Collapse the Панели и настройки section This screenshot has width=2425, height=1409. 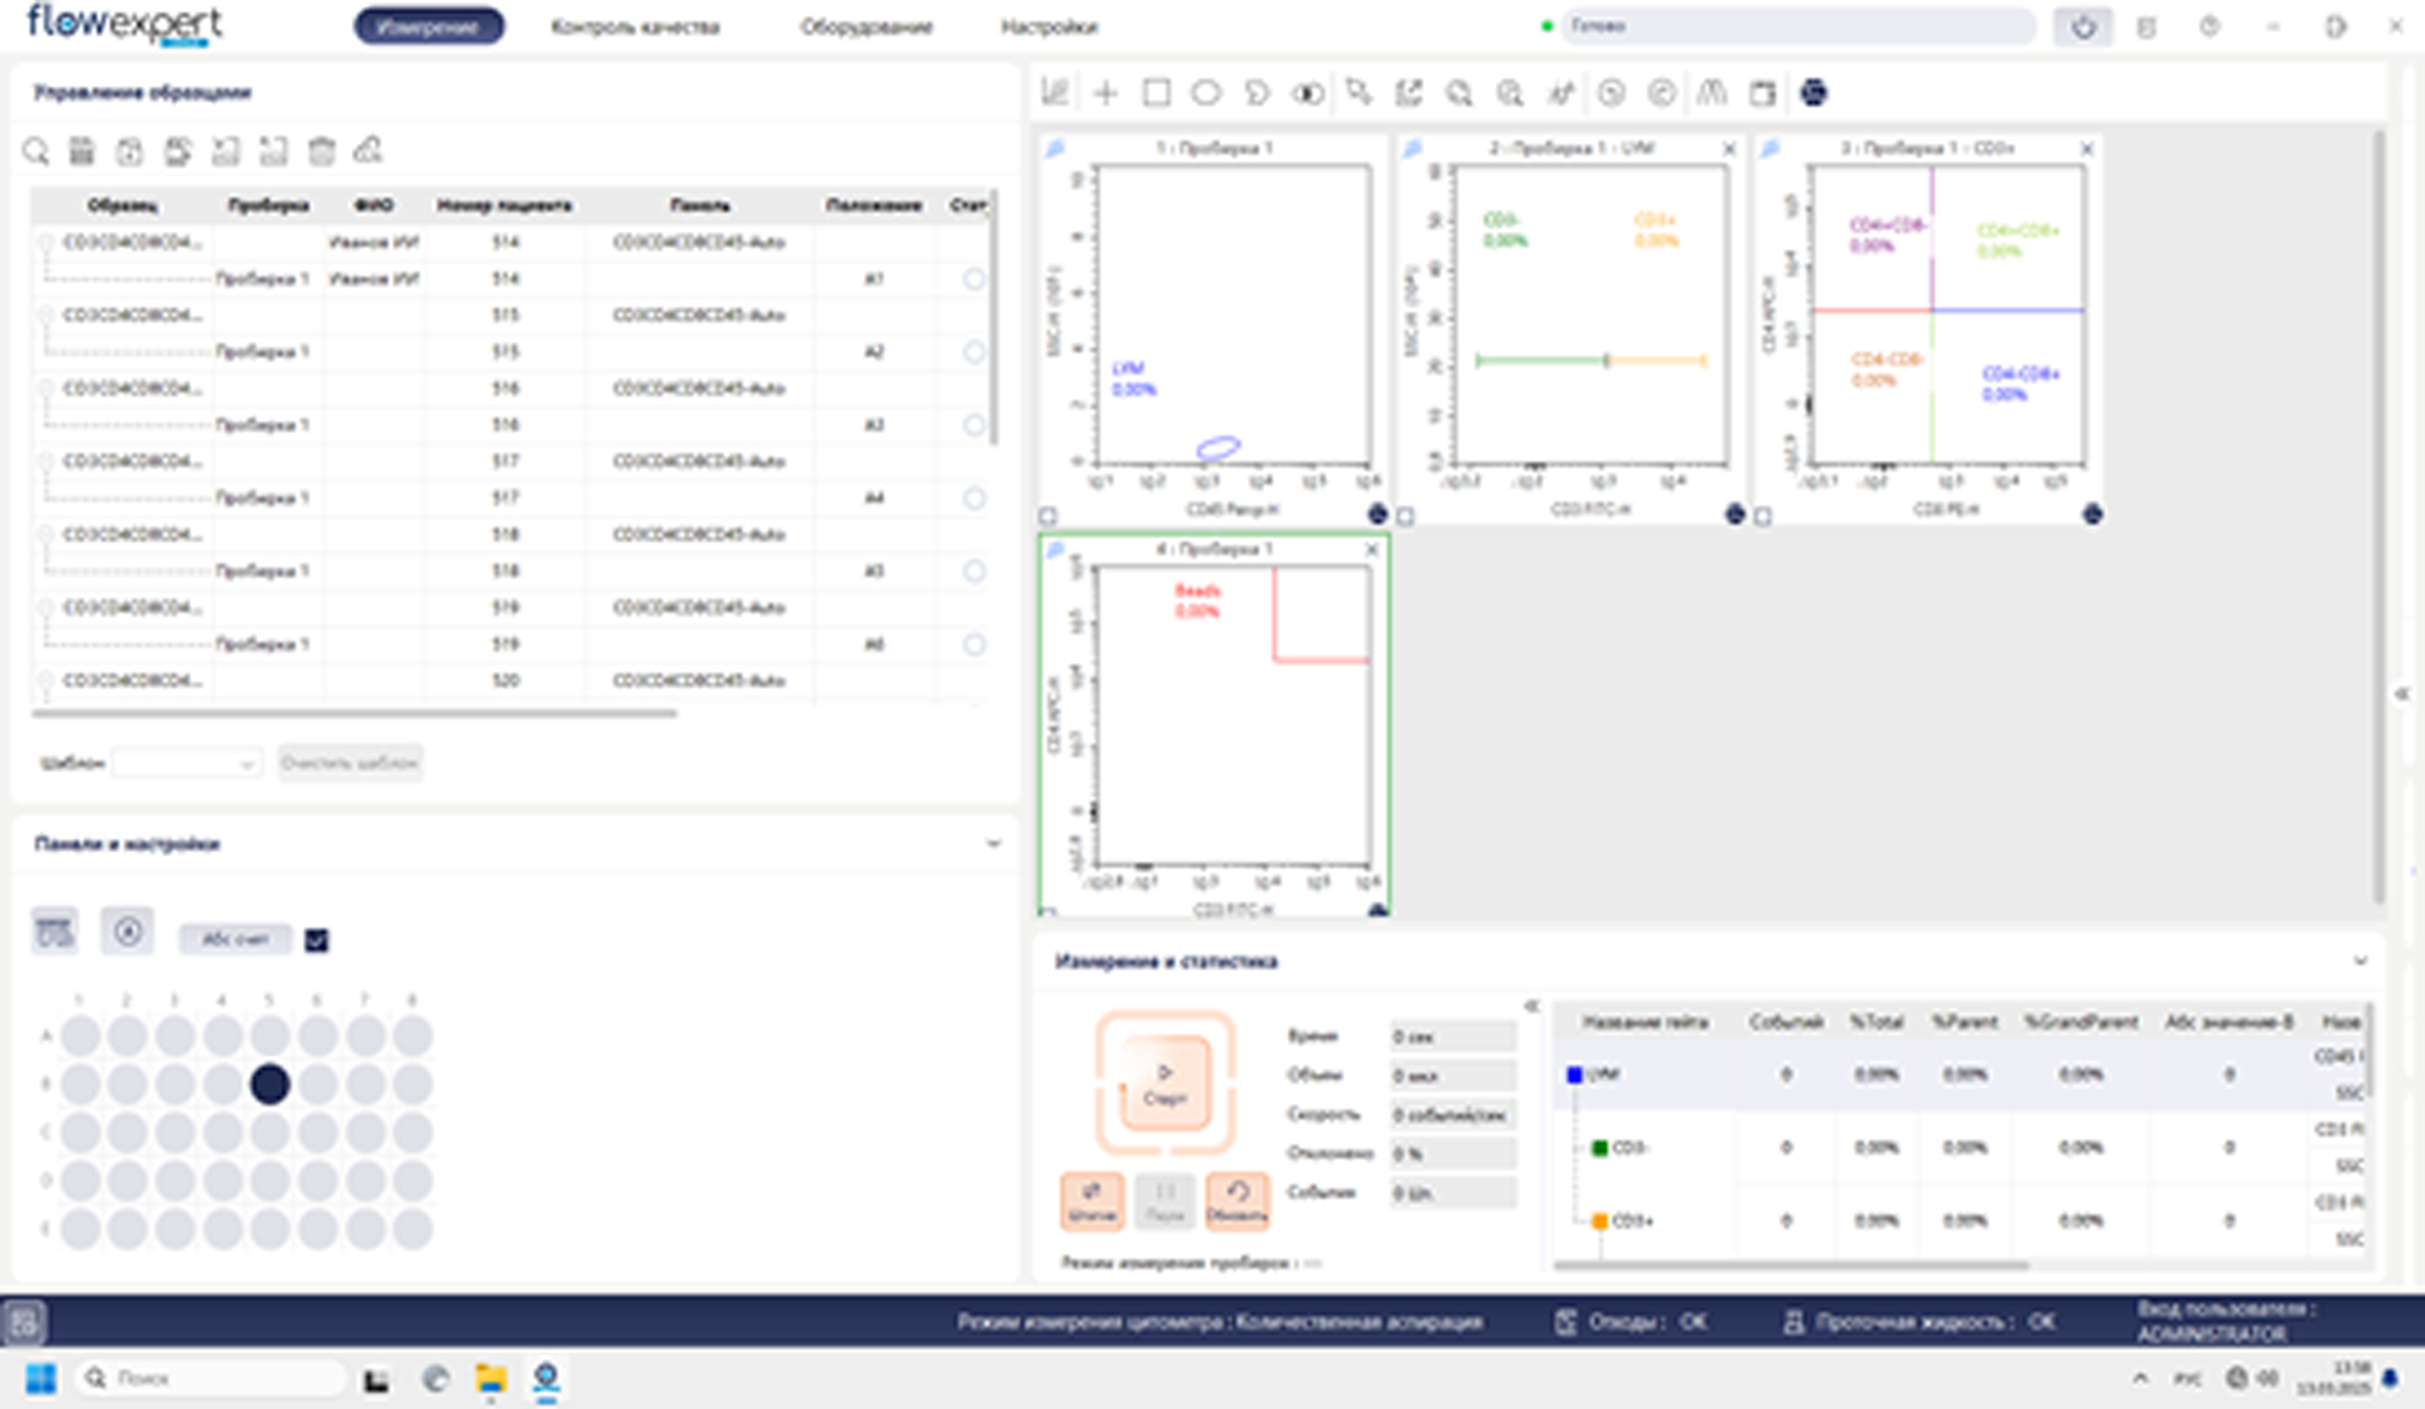click(994, 844)
